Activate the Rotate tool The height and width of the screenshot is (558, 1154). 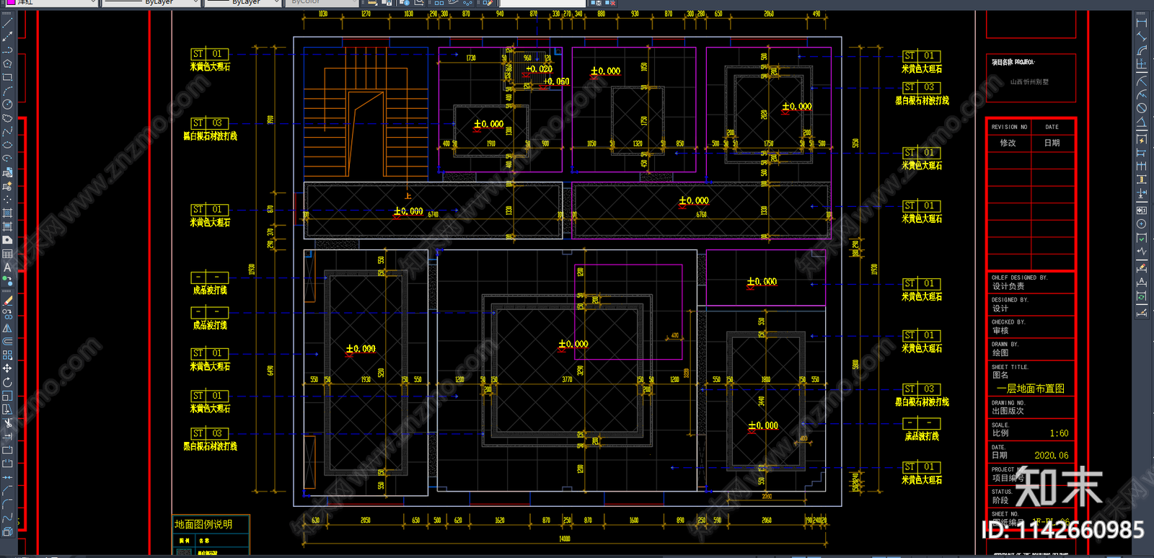pyautogui.click(x=7, y=382)
